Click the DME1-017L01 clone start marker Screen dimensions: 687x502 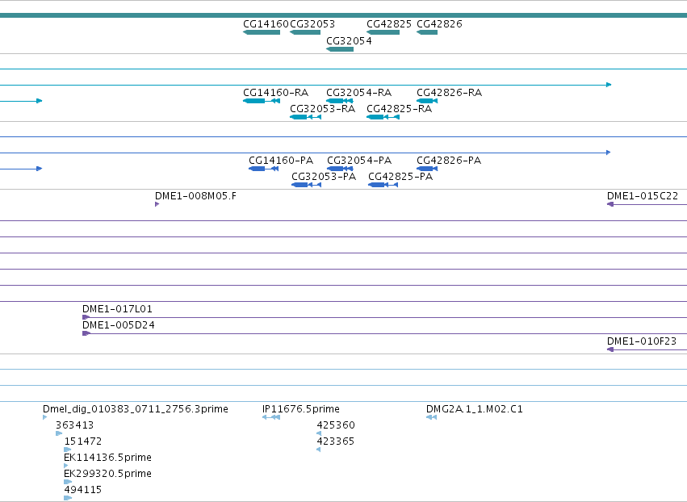(86, 317)
